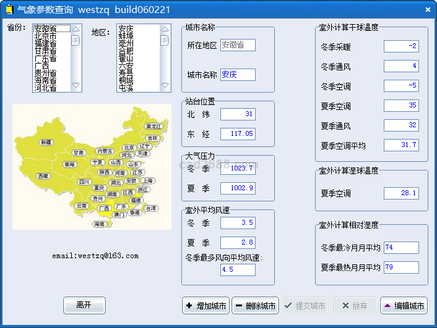Select 广东省 in the province list
The width and height of the screenshot is (437, 328).
49,59
